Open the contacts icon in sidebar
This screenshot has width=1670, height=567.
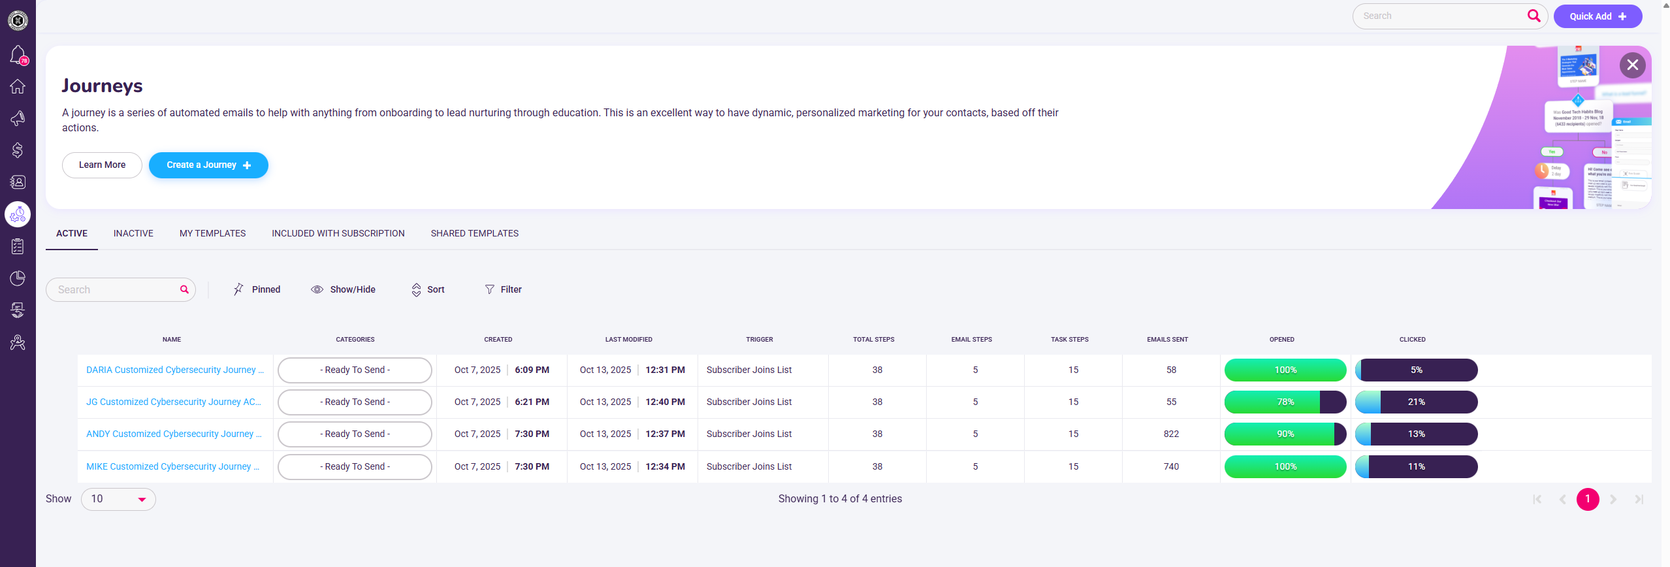18,182
